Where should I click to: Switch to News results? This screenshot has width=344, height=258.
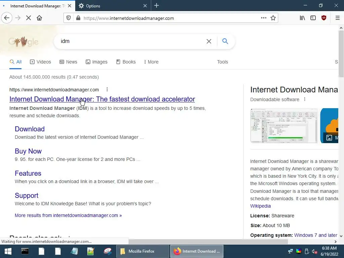(x=68, y=62)
